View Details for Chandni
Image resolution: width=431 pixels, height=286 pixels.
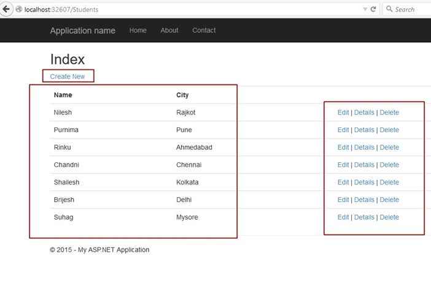point(364,165)
